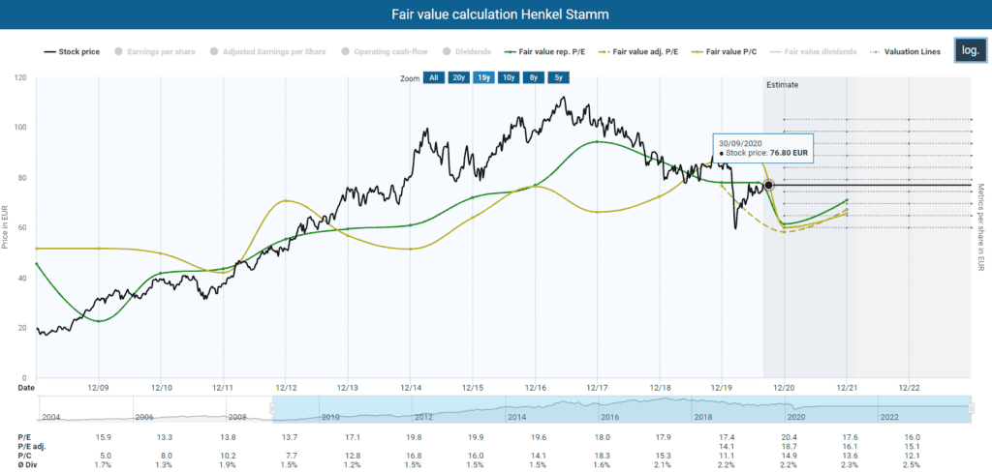Click the 76.80 EUR tooltip value
This screenshot has width=992, height=473.
789,152
